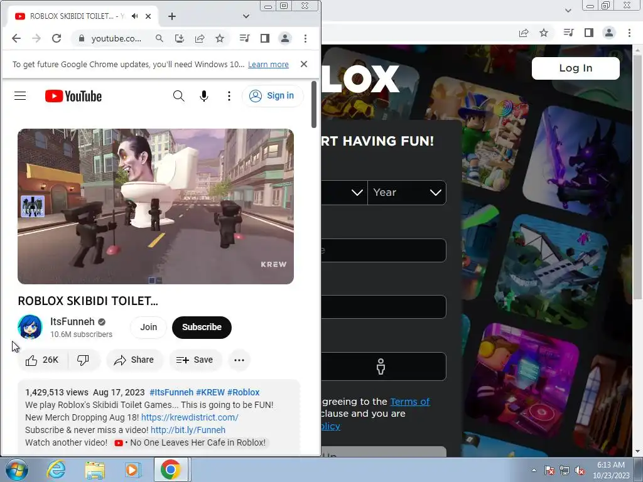The width and height of the screenshot is (643, 482).
Task: Open profile icon in YouTube Chrome window
Action: pos(285,38)
